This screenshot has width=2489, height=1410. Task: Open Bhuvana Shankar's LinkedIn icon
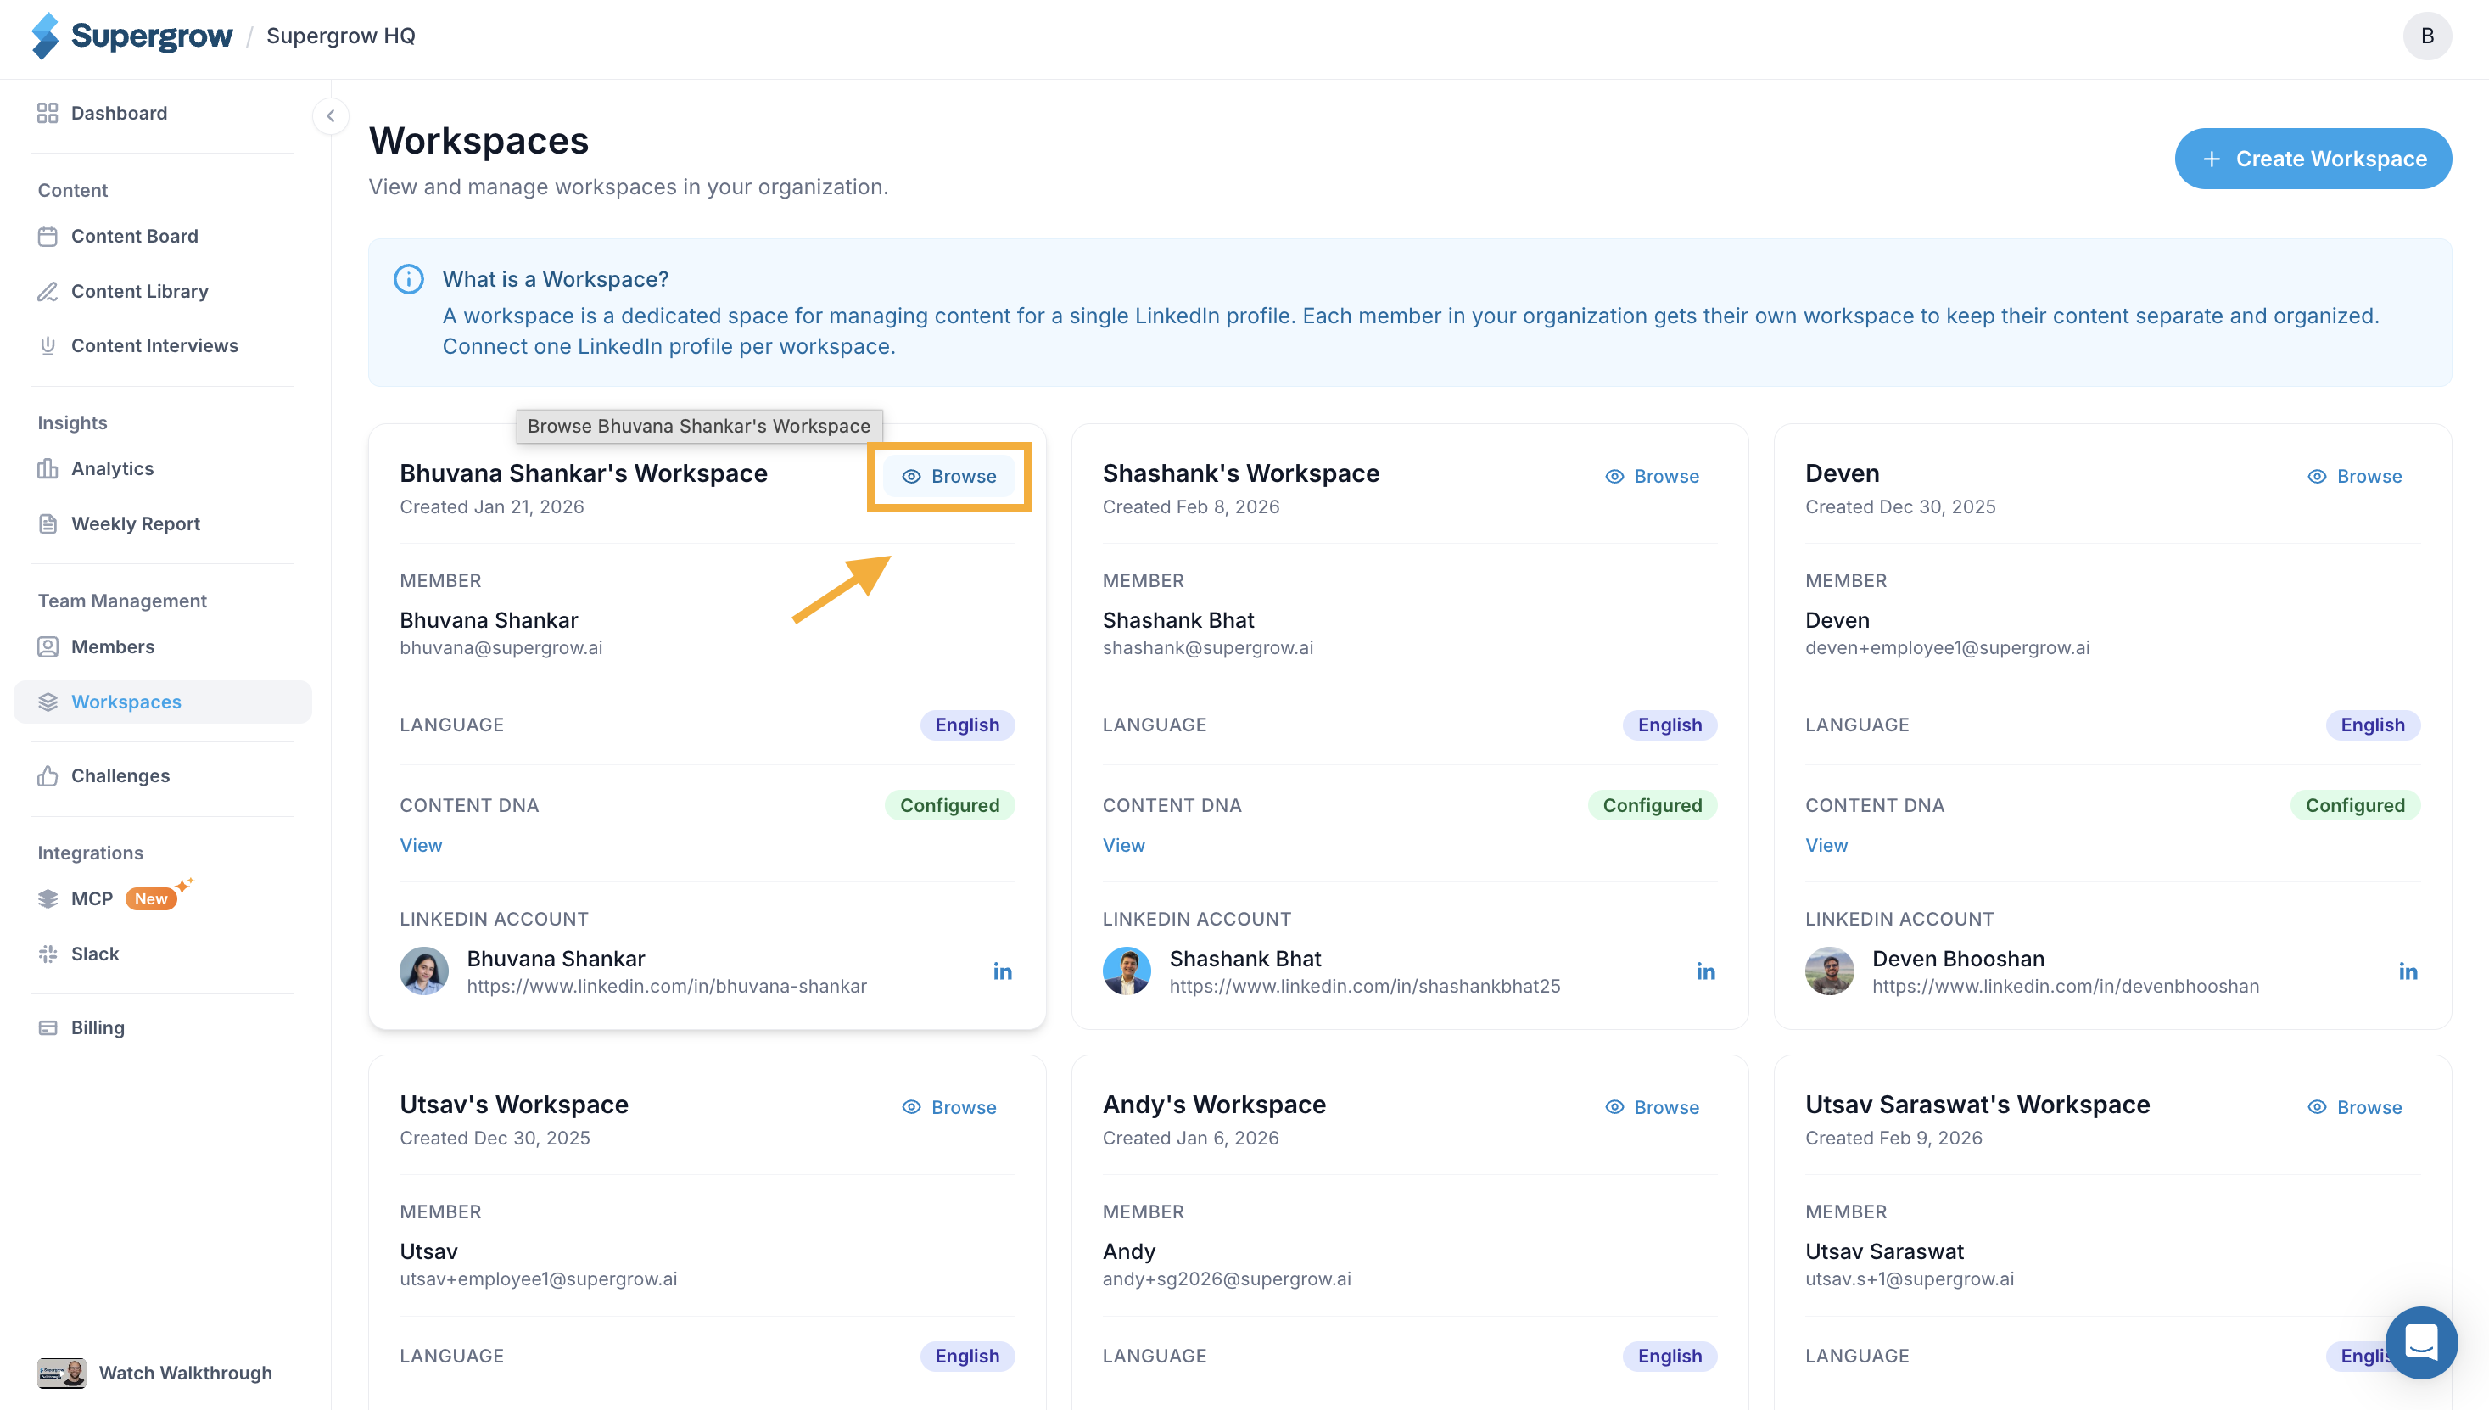click(x=1002, y=971)
